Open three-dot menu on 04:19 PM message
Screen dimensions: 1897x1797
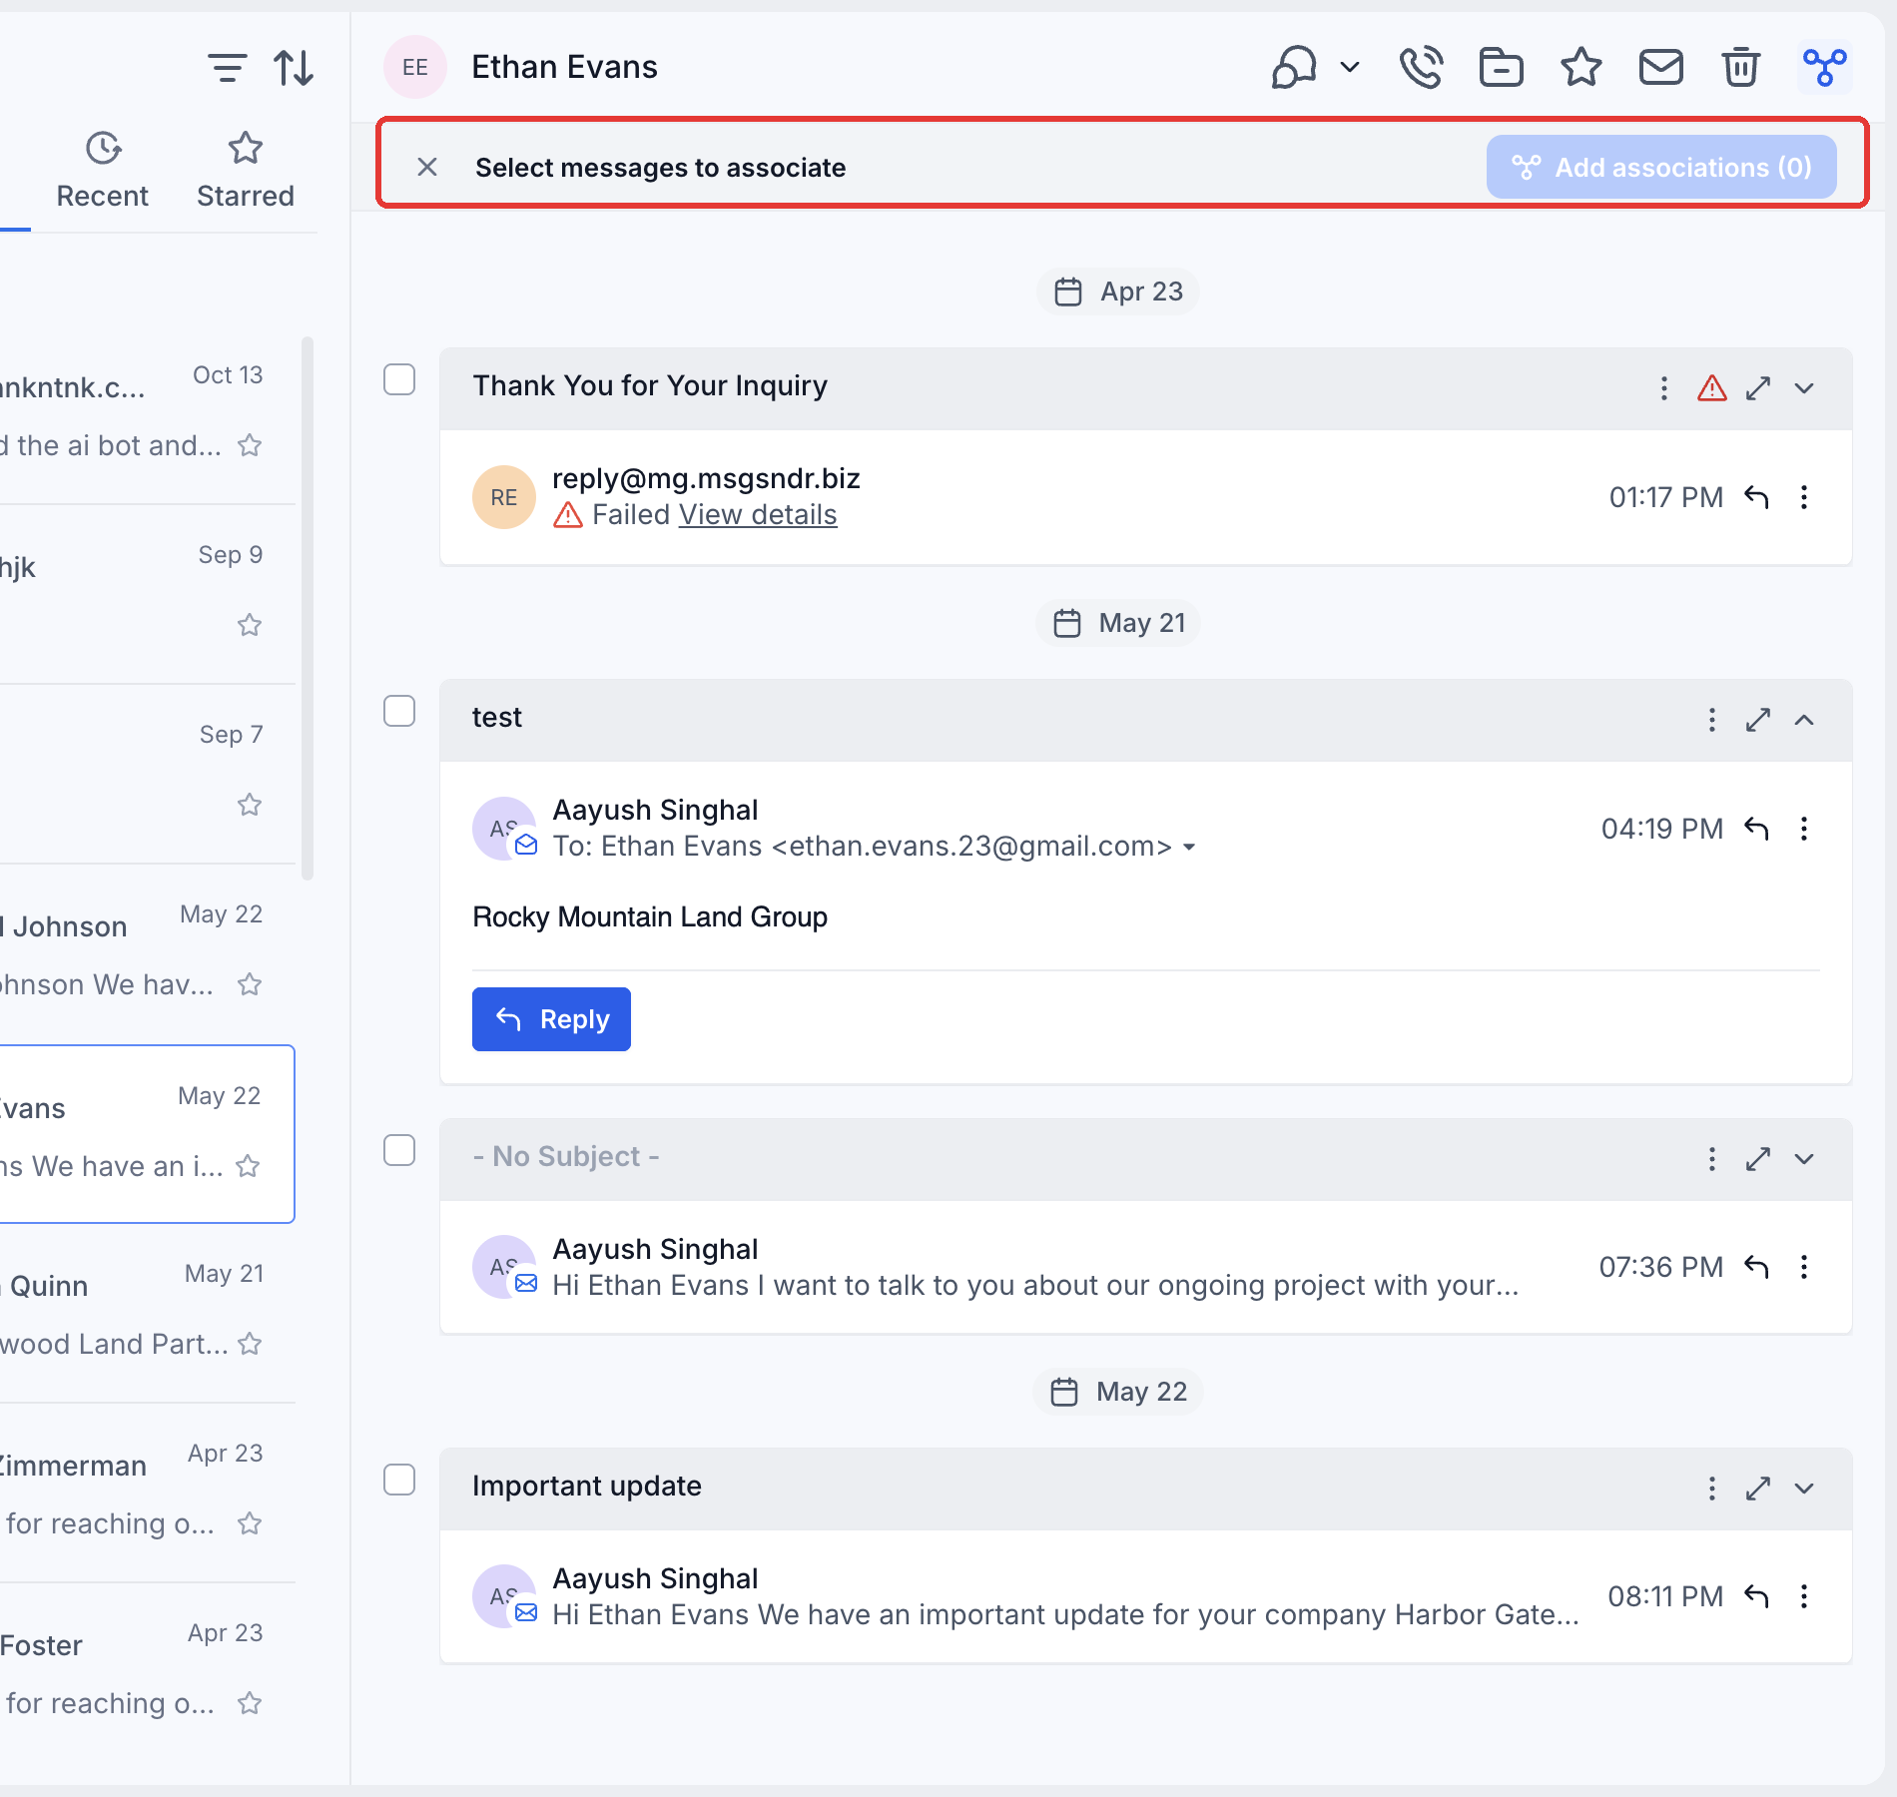pos(1804,829)
